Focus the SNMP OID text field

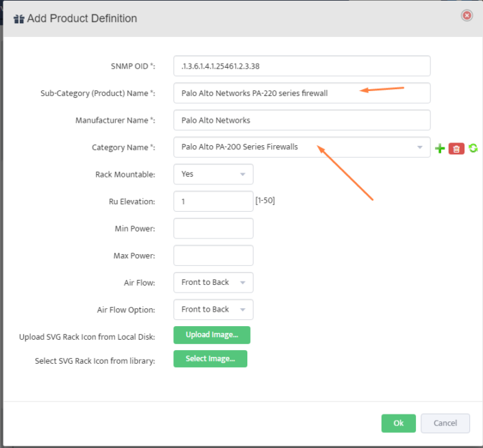[301, 66]
